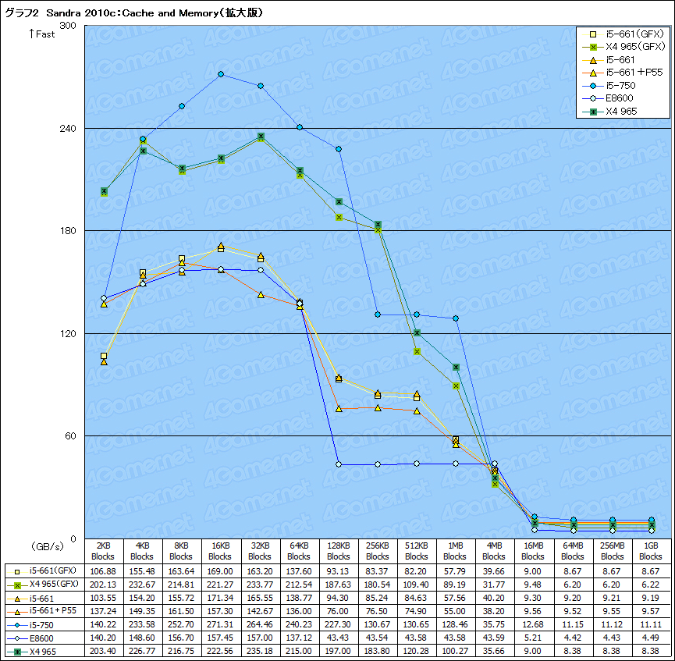Click the '↑Fast' axis label
The height and width of the screenshot is (661, 675).
[x=42, y=34]
